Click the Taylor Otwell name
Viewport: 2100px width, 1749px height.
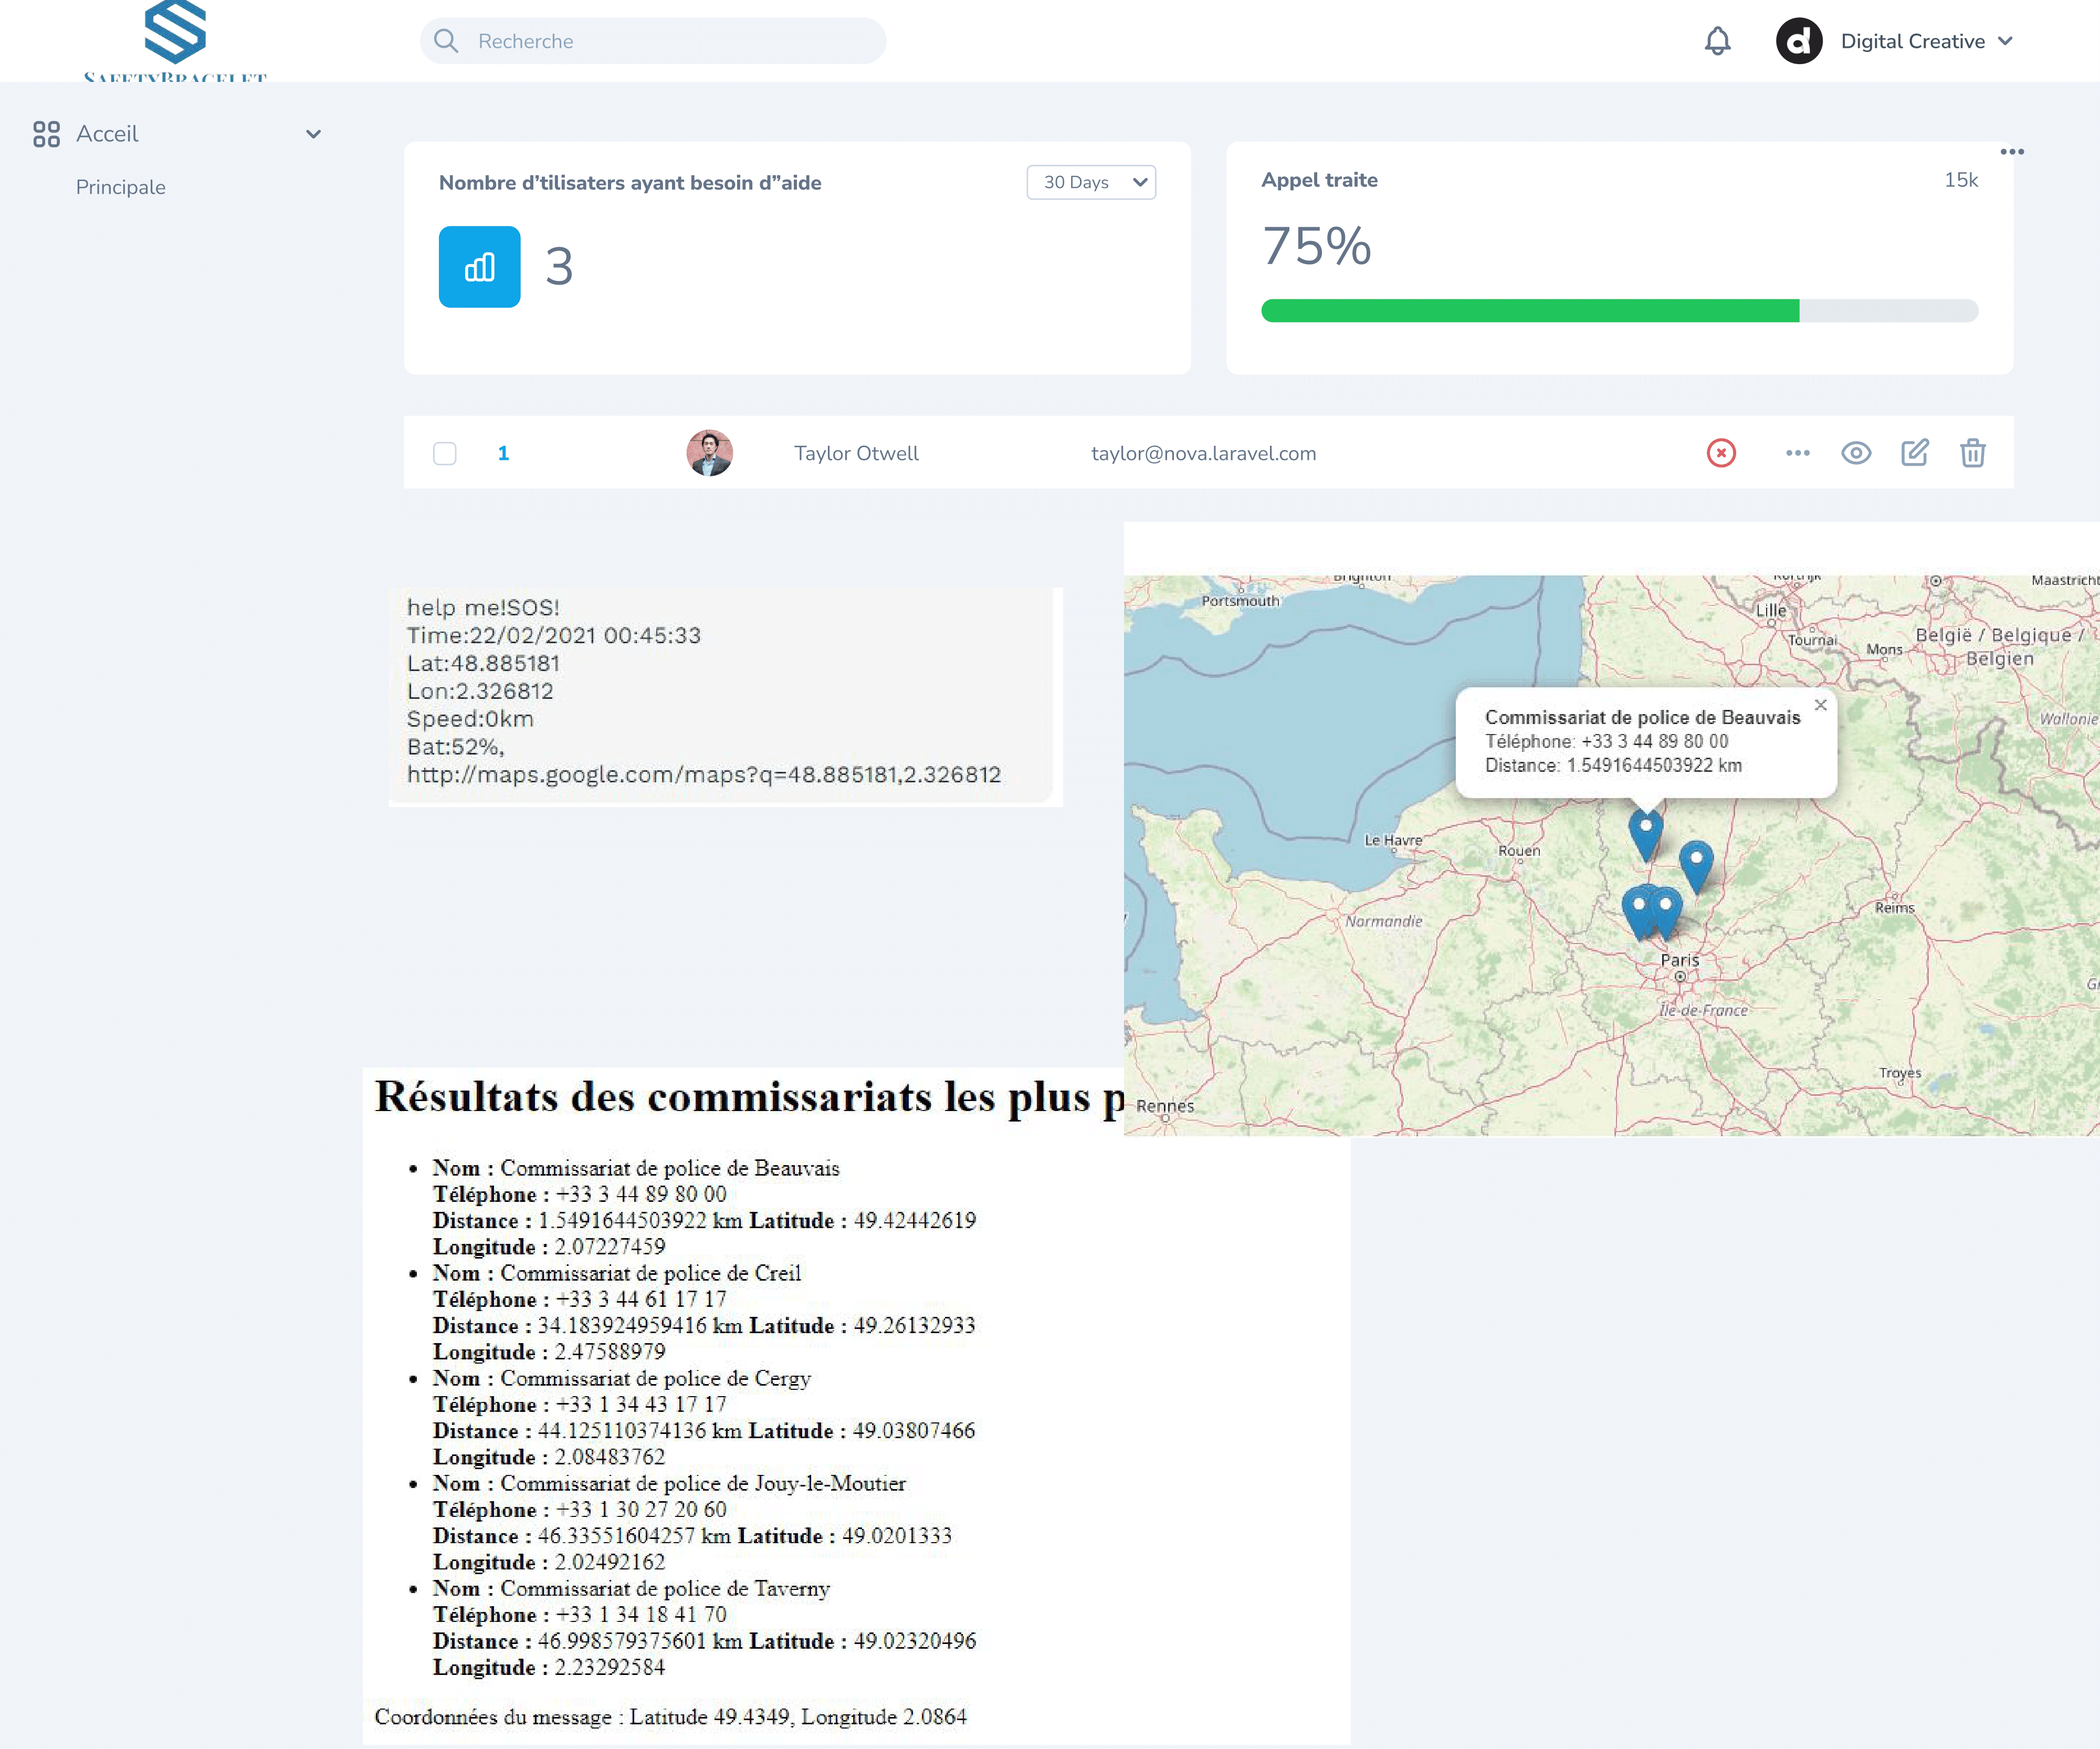coord(856,453)
